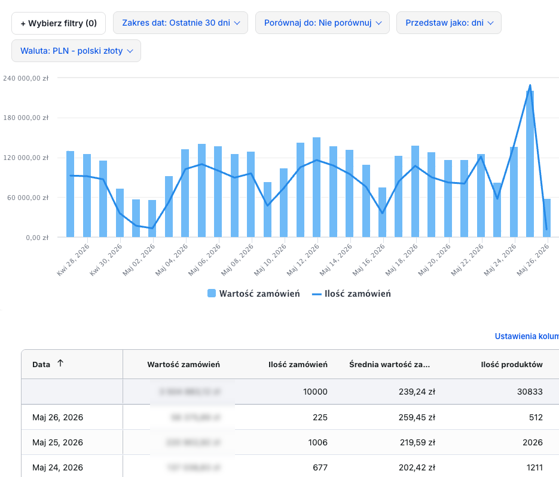Select the tallest bar in the chart
This screenshot has height=477, width=559.
click(x=530, y=164)
